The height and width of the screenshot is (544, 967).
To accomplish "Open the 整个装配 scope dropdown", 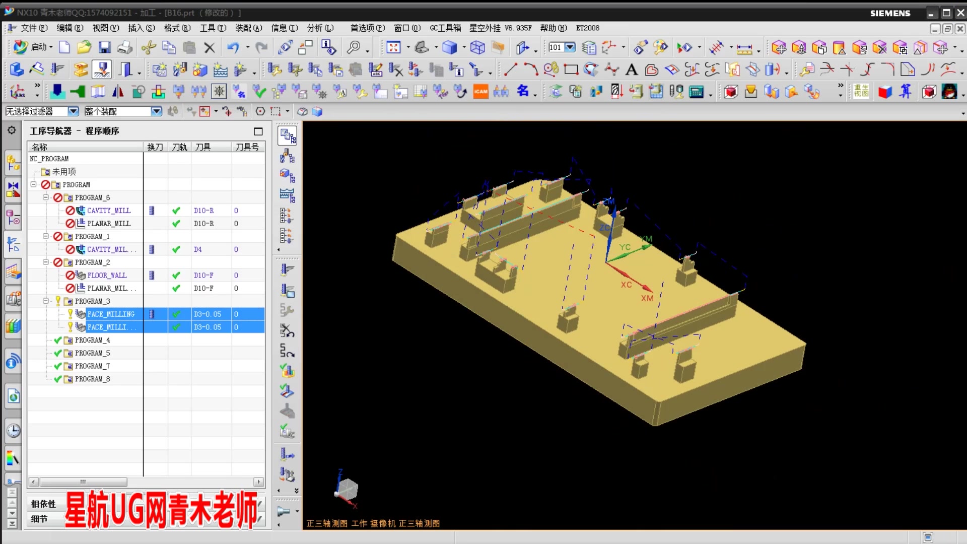I will [x=156, y=111].
